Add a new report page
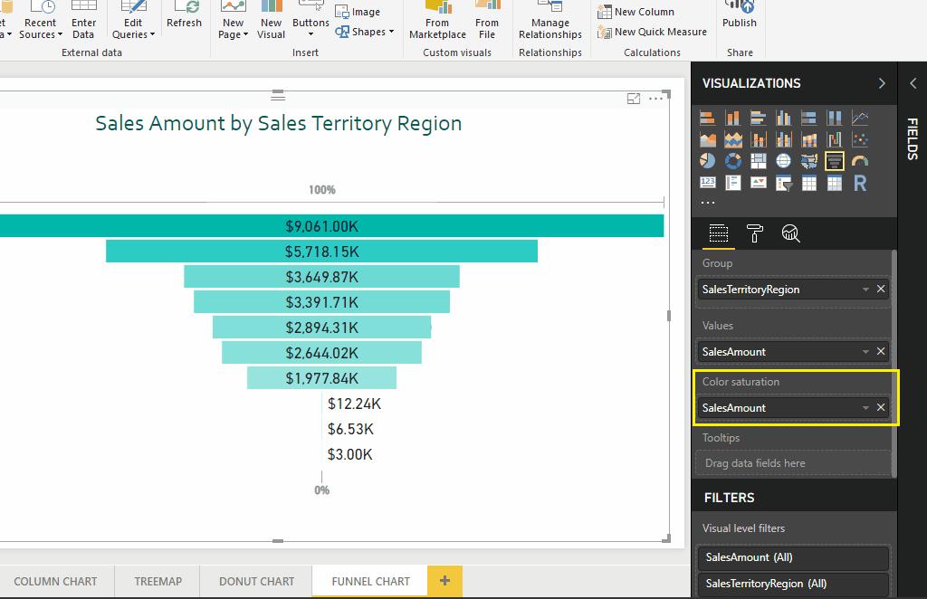Screen dimensions: 927x599 [444, 581]
